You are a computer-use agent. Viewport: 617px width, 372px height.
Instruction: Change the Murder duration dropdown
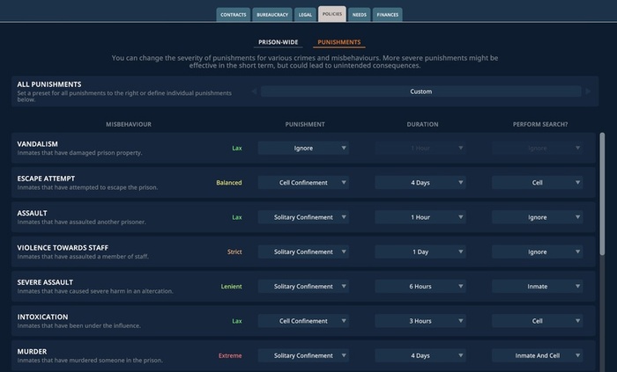point(420,355)
